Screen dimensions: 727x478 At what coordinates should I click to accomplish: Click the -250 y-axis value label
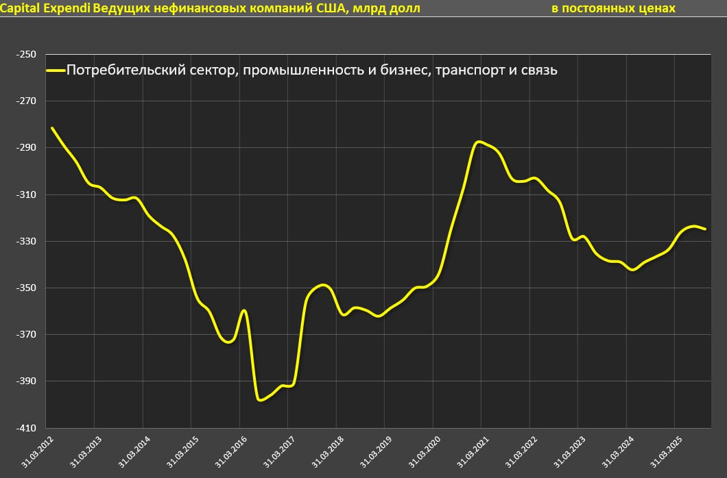pos(27,54)
